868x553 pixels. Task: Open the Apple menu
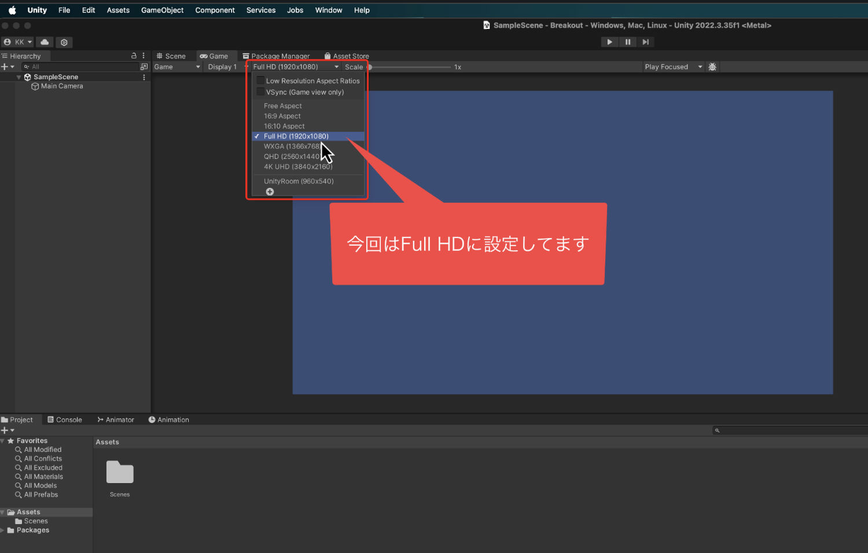(x=12, y=10)
